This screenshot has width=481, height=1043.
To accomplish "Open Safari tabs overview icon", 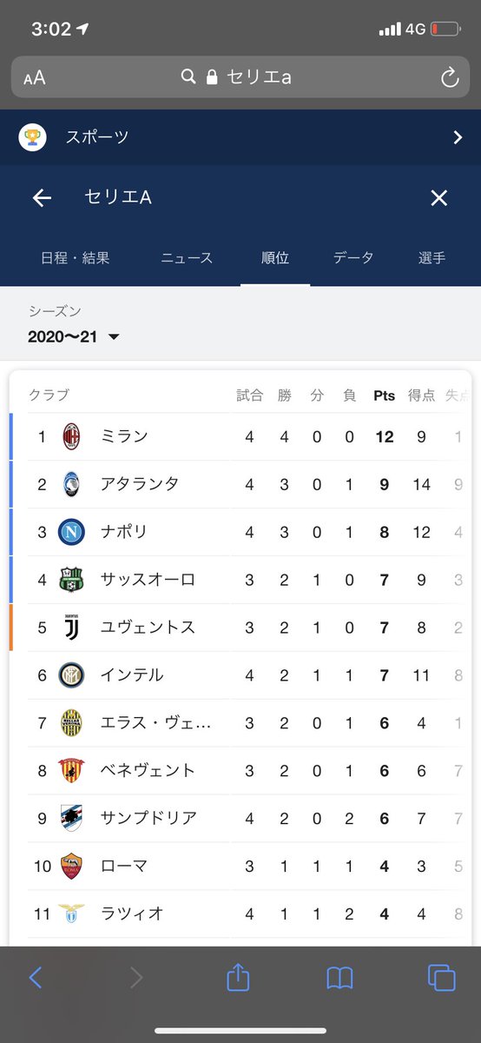I will (441, 978).
